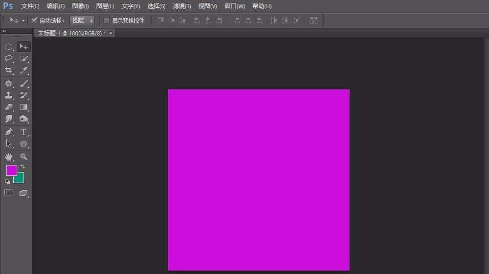Open the 图像(I) menu

(80, 6)
